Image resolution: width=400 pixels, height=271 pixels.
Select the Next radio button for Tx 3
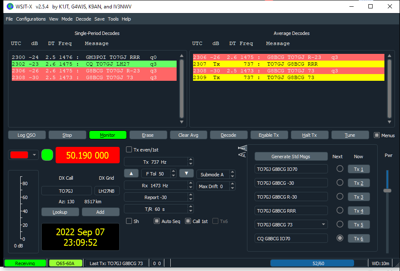tap(340, 197)
